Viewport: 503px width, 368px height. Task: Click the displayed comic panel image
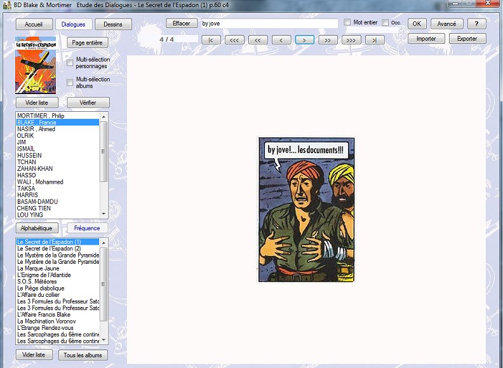pos(306,210)
